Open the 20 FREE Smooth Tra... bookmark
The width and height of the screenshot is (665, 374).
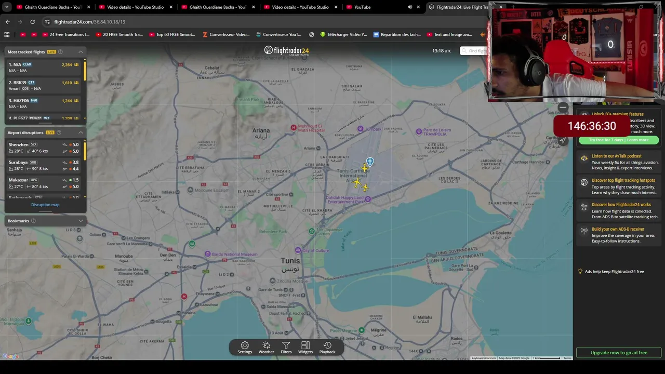[x=119, y=35]
